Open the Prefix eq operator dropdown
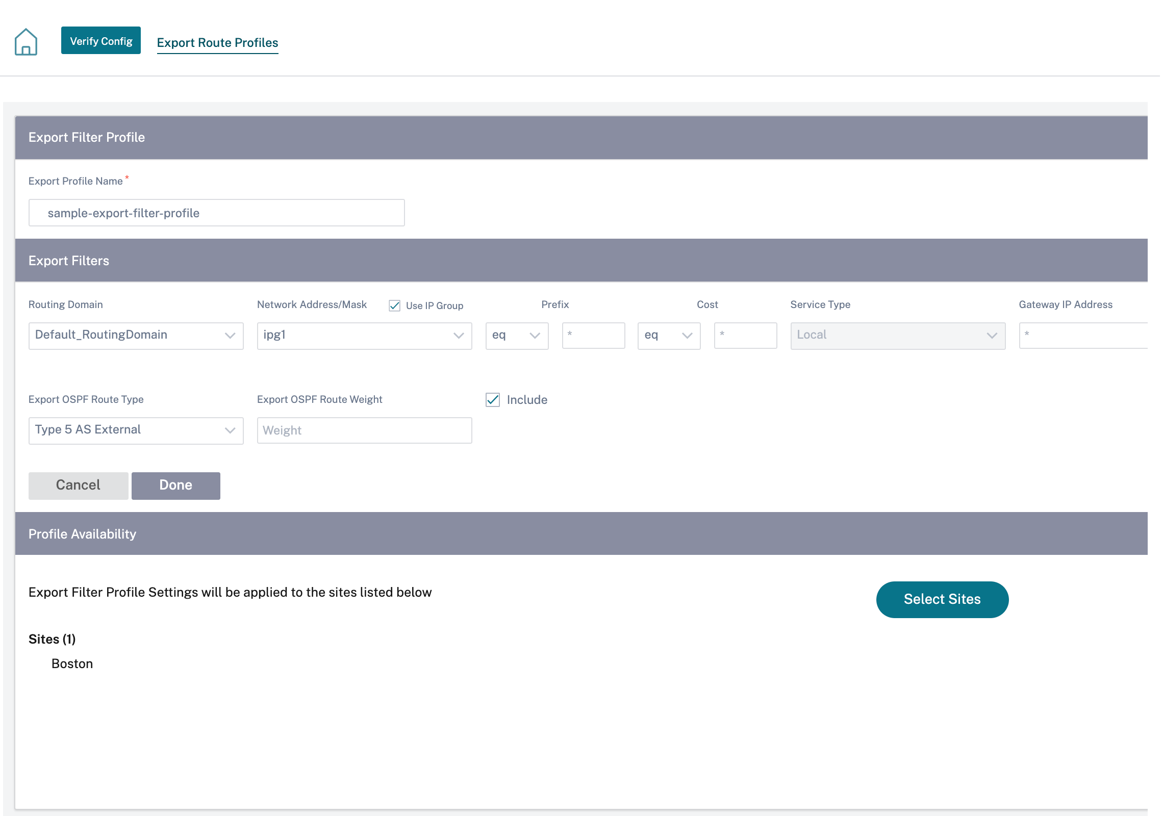Image resolution: width=1163 pixels, height=816 pixels. pyautogui.click(x=517, y=335)
